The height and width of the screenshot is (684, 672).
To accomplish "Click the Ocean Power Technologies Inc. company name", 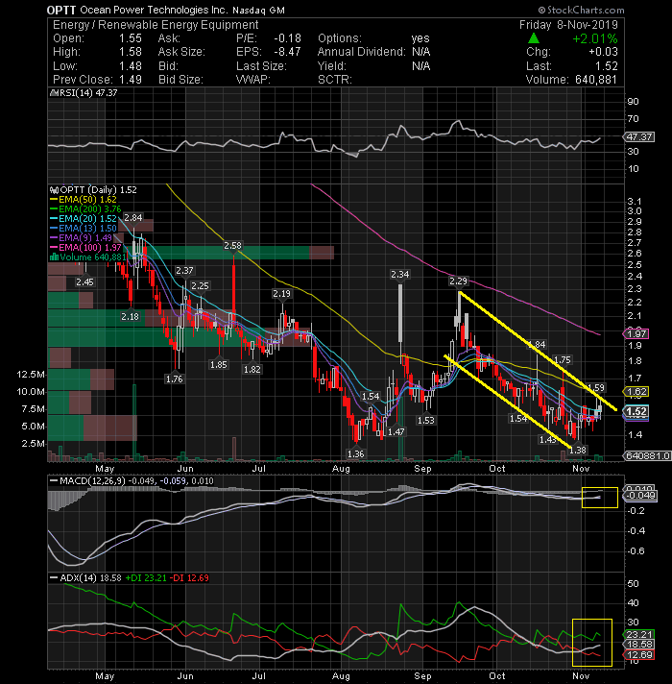I will click(x=154, y=10).
